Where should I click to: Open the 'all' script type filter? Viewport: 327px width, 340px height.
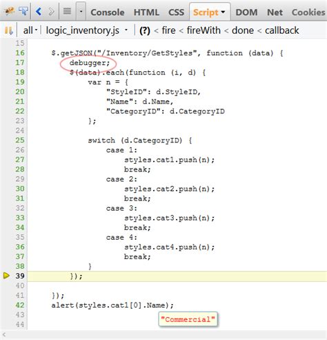point(30,30)
